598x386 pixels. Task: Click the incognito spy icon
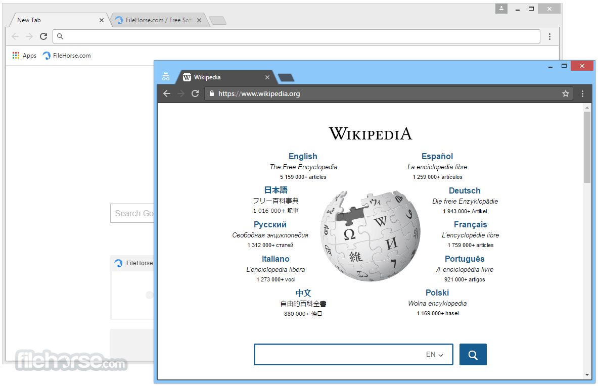click(165, 77)
